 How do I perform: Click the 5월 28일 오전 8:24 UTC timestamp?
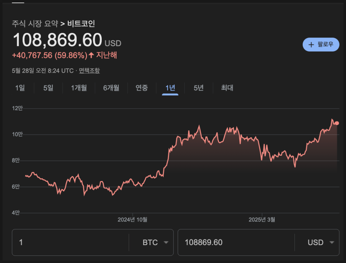(43, 70)
